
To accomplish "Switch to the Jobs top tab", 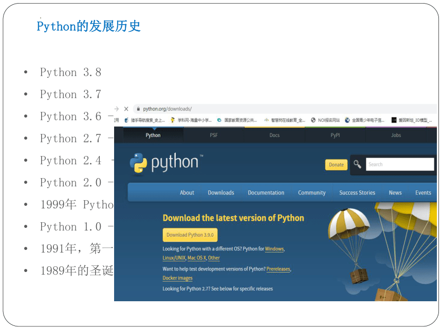I will click(x=396, y=135).
